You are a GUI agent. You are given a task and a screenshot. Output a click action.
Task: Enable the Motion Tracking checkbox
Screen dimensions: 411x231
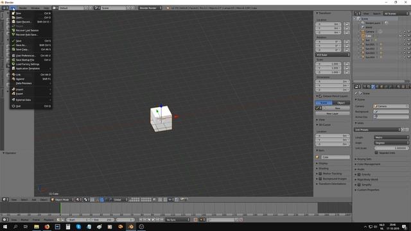320,174
